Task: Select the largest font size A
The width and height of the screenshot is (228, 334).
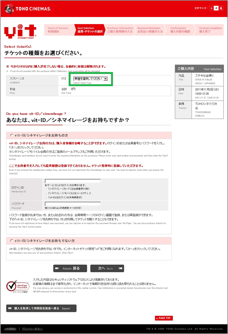Action: [221, 8]
